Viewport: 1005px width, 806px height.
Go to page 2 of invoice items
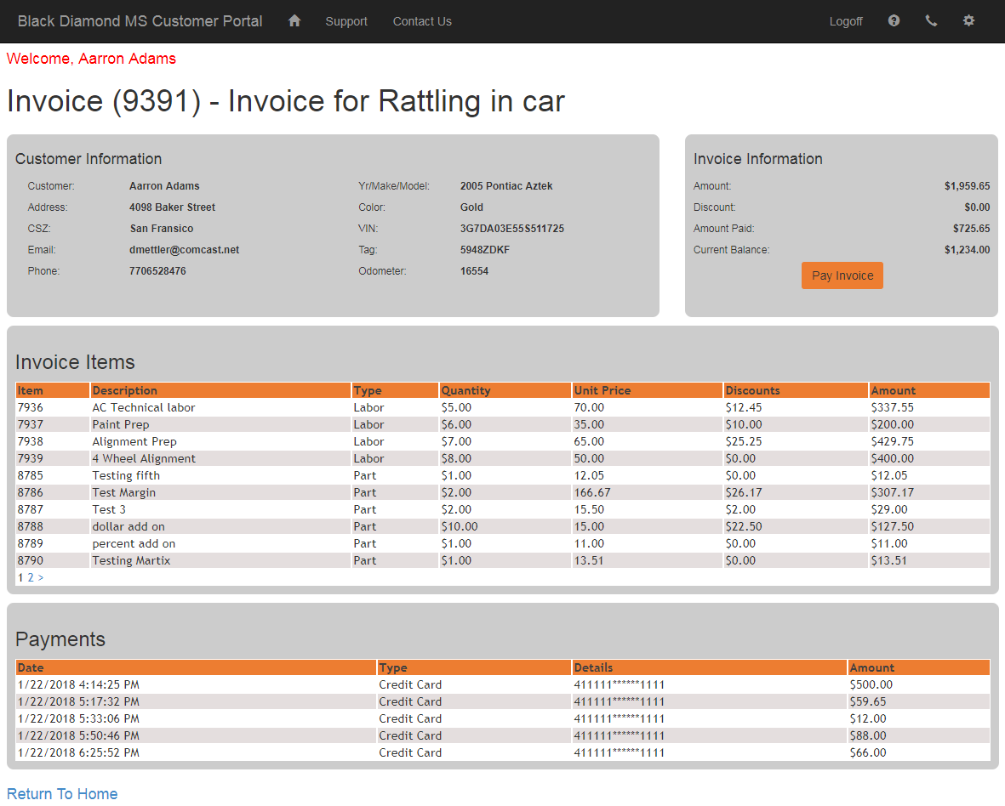[x=31, y=577]
